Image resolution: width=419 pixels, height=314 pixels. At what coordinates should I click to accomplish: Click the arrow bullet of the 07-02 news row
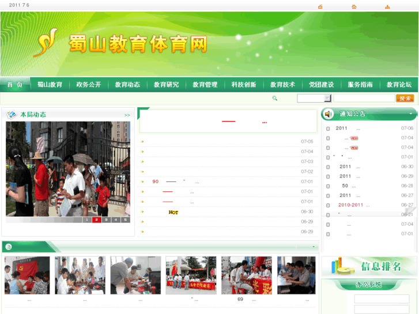click(142, 172)
